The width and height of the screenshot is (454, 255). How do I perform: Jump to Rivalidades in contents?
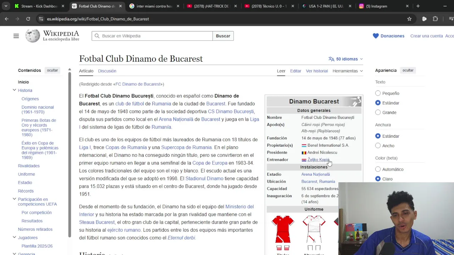click(x=29, y=166)
